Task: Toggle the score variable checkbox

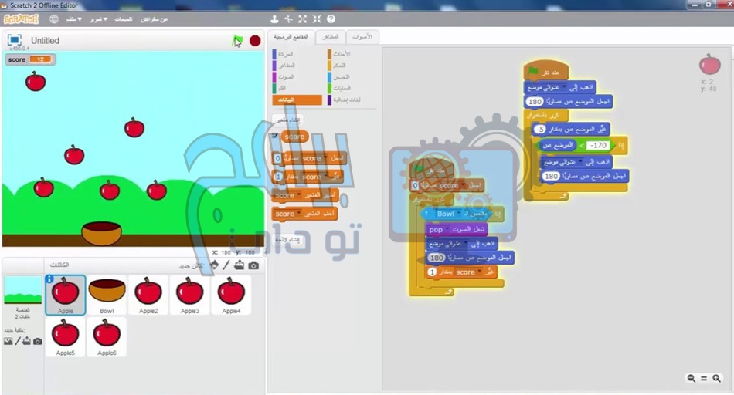Action: pyautogui.click(x=275, y=136)
